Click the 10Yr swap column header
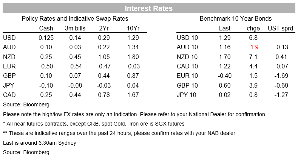 (x=133, y=28)
